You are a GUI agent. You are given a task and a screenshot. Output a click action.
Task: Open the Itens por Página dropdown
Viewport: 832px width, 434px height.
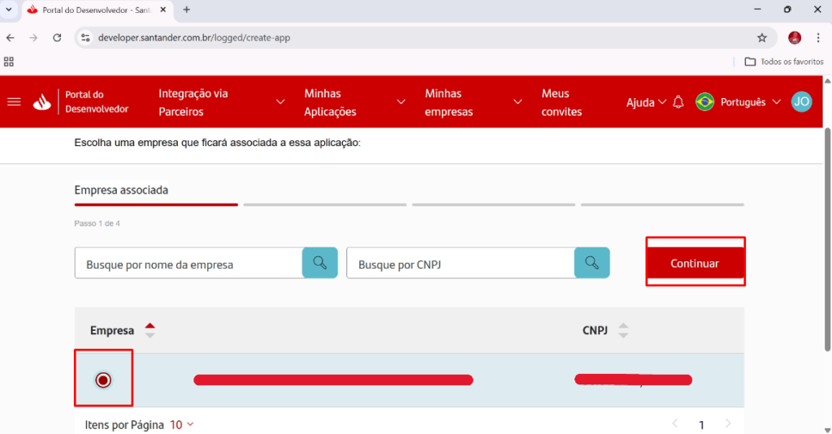click(182, 424)
